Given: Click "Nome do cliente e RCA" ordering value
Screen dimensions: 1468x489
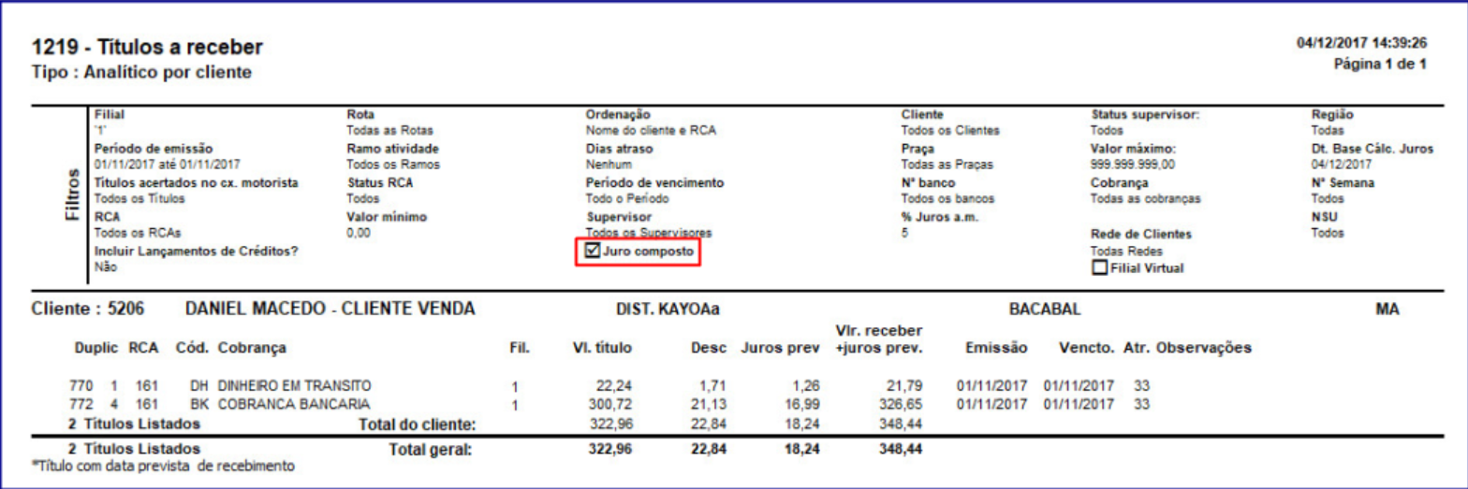Looking at the screenshot, I should [650, 131].
